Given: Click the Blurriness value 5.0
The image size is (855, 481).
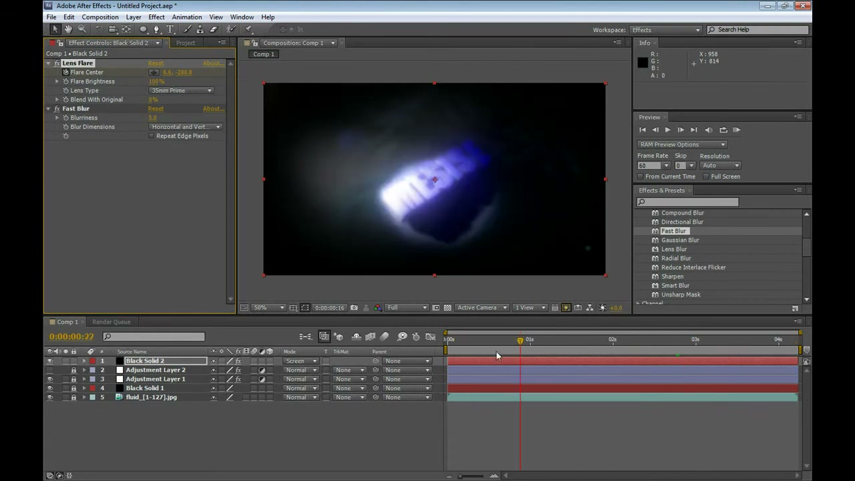Looking at the screenshot, I should 152,118.
